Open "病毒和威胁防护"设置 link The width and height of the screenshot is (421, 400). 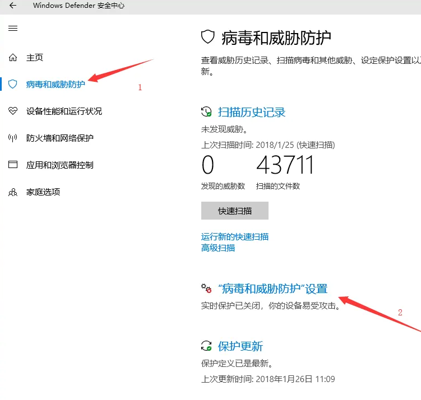tap(273, 289)
